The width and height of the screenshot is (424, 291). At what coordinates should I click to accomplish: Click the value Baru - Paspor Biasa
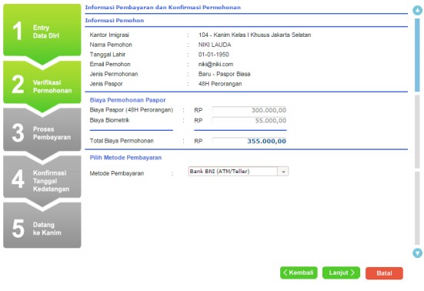pos(224,74)
